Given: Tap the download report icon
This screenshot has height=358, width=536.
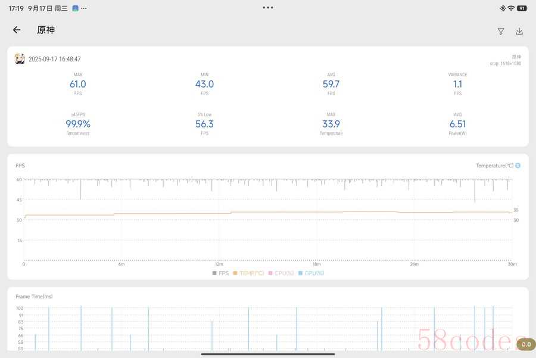Looking at the screenshot, I should click(519, 31).
